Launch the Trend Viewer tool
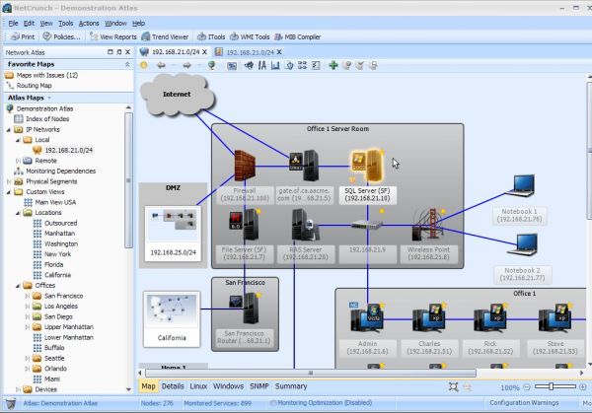This screenshot has height=413, width=592. [x=165, y=36]
